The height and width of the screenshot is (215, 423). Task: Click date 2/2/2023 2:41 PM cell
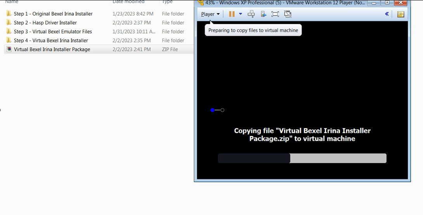[x=132, y=49]
